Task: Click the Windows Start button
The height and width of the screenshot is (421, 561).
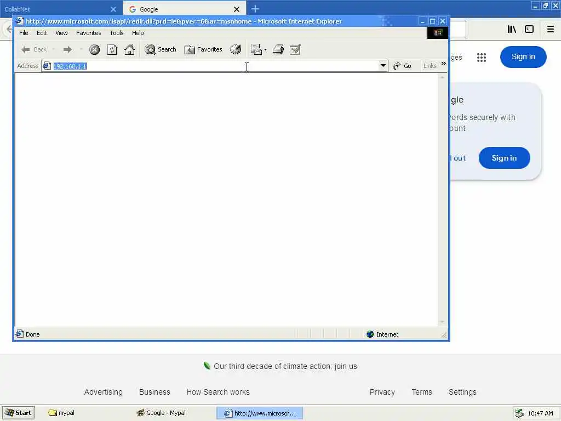Action: [19, 413]
